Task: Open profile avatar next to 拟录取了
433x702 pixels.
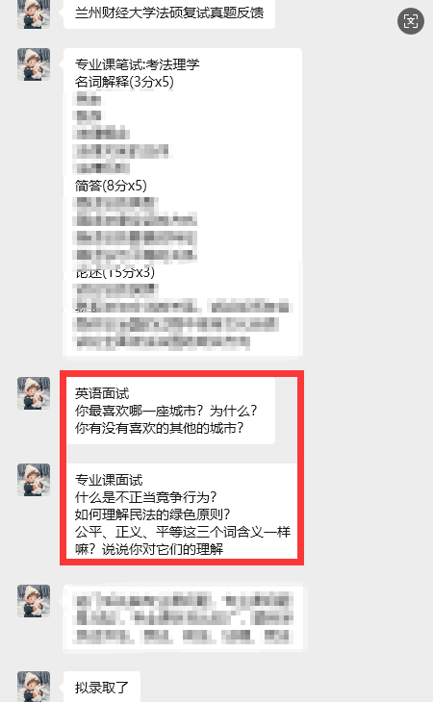Action: click(x=34, y=687)
